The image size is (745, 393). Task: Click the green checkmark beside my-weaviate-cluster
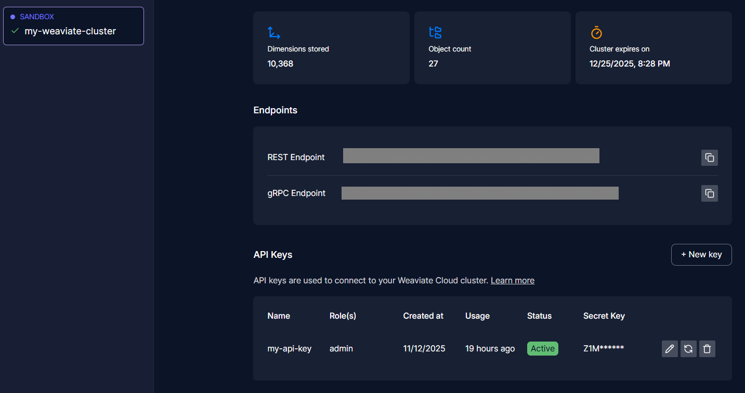click(15, 31)
